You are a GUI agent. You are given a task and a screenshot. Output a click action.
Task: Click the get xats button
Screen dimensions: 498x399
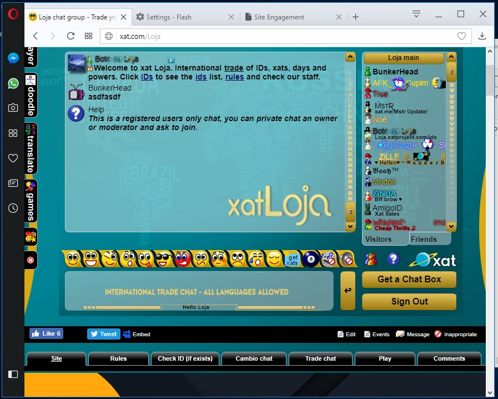292,260
